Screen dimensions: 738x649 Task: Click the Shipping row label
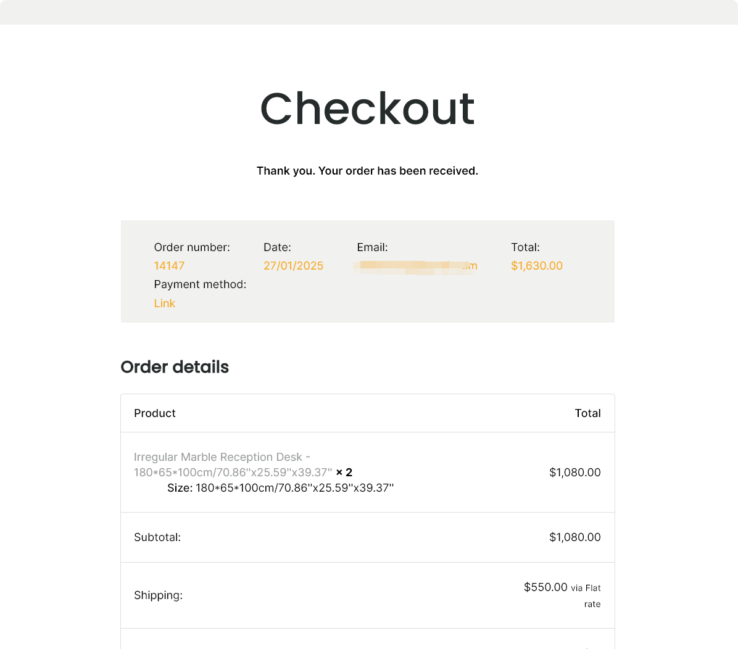pyautogui.click(x=158, y=595)
